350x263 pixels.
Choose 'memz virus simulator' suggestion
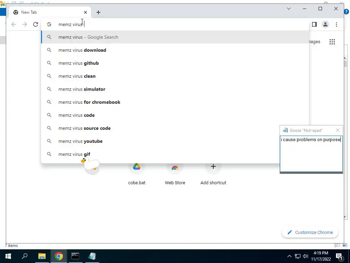click(x=175, y=89)
